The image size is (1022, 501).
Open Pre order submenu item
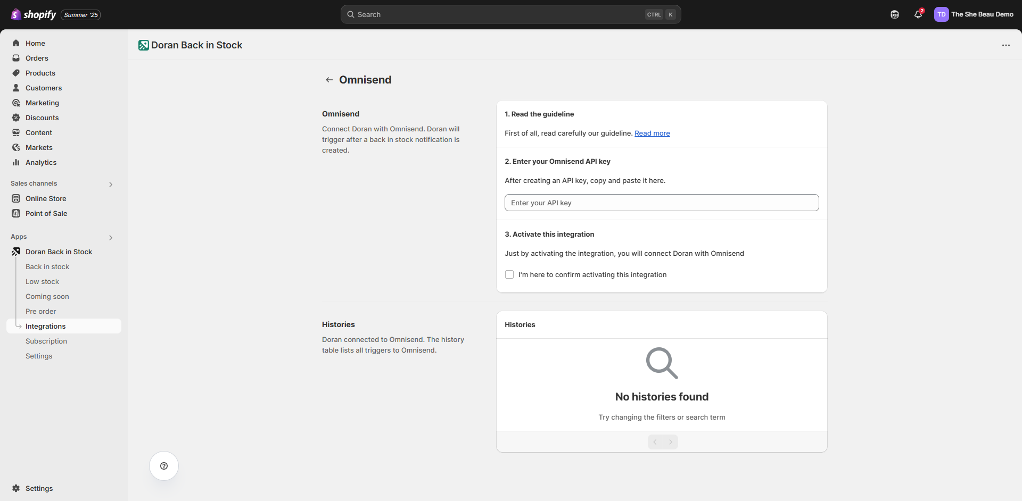pyautogui.click(x=41, y=311)
